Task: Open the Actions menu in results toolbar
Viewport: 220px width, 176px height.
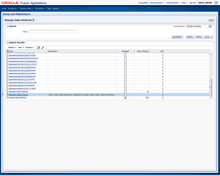Action: click(12, 47)
